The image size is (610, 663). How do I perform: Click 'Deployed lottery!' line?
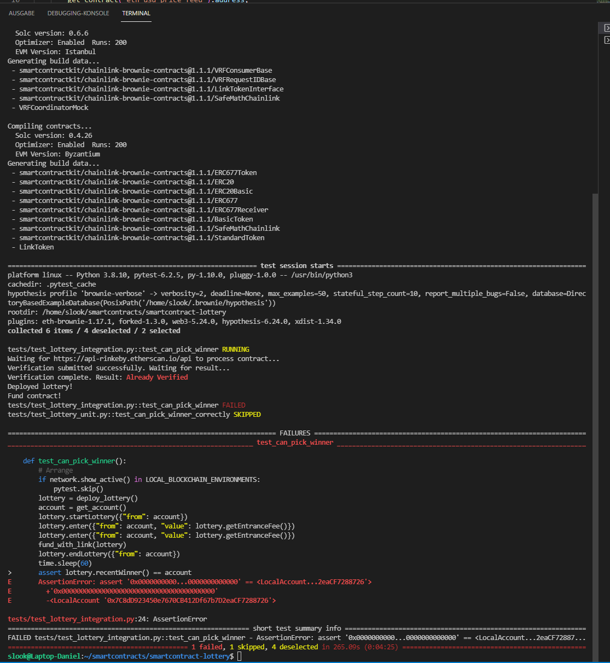click(x=40, y=387)
